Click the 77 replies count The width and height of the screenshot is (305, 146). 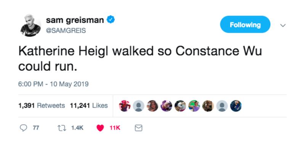tap(36, 128)
